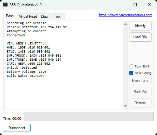Screen dimensions: 157x135
Task: Click the Restore button
Action: (x=140, y=103)
